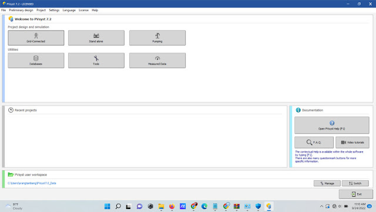Image resolution: width=376 pixels, height=212 pixels.
Task: Click the PVsyst taskbar icon
Action: [x=269, y=206]
